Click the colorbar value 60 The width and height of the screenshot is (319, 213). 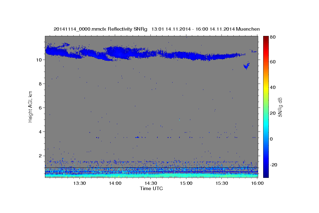click(273, 62)
